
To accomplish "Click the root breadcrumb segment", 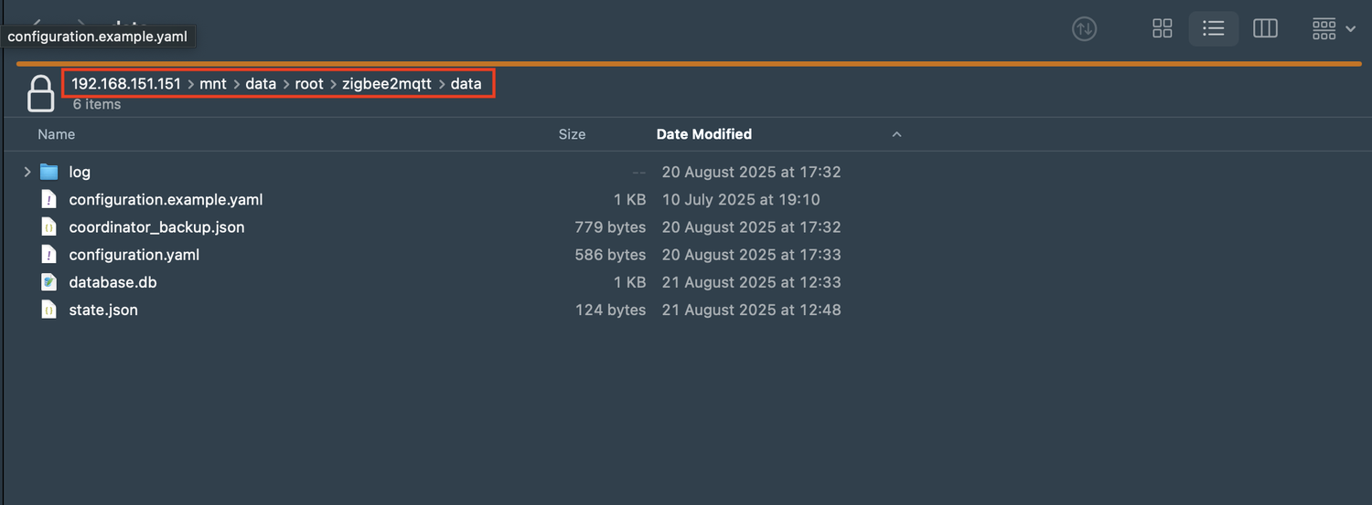I will (x=309, y=84).
